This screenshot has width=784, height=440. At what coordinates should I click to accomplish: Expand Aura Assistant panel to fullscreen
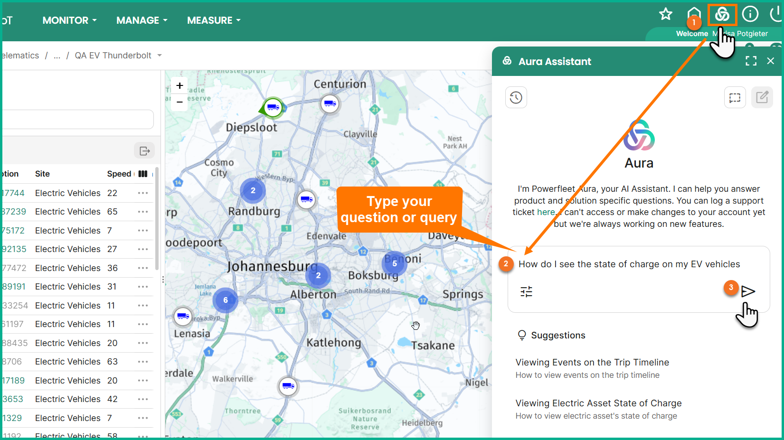[751, 61]
